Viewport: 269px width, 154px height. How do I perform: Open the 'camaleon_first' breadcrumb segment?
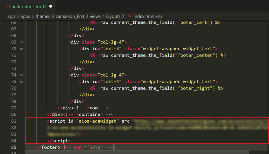coord(70,16)
